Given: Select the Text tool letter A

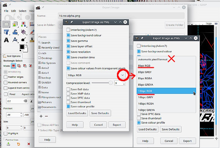Looking at the screenshot, I should pos(6,40).
